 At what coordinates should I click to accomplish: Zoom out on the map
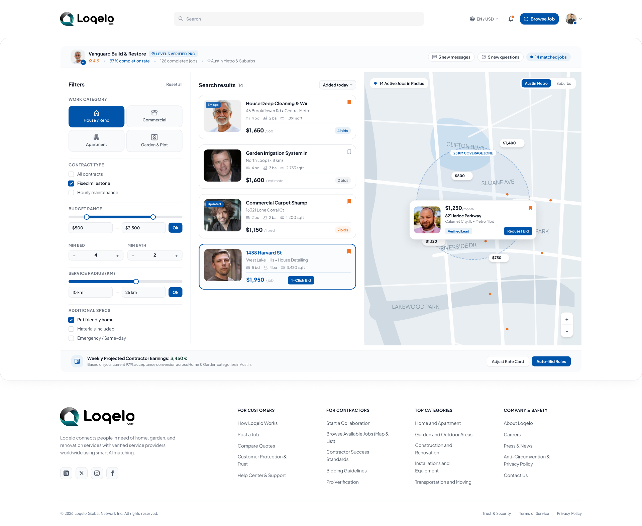coord(567,332)
